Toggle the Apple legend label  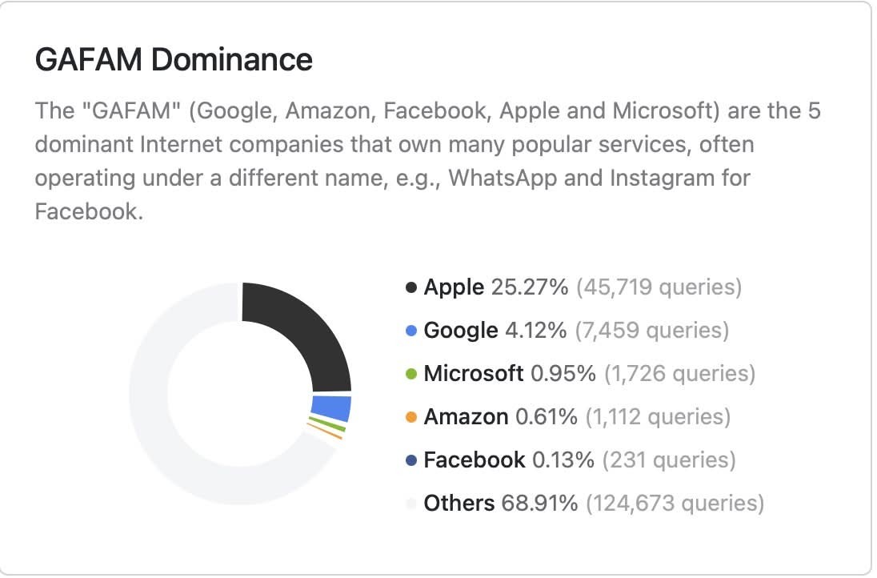(x=454, y=287)
